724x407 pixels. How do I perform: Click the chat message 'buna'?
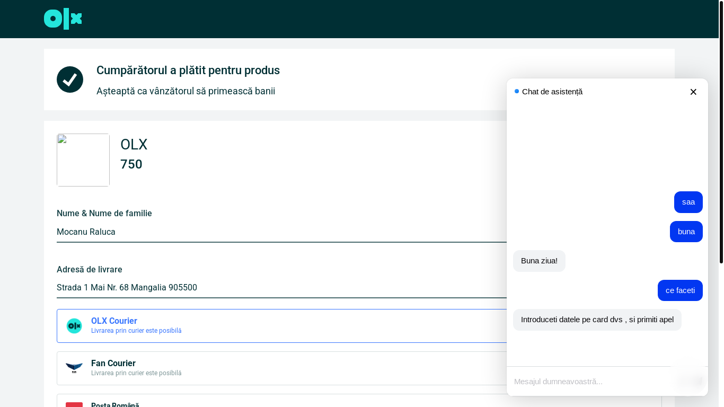(686, 232)
